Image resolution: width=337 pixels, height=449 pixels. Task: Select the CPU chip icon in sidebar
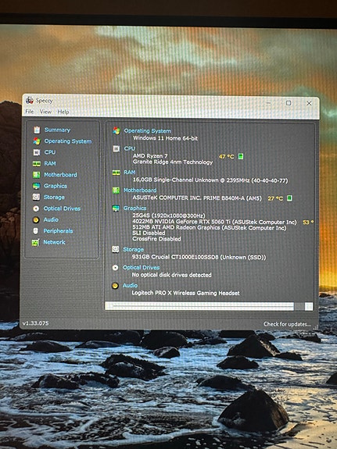(37, 152)
